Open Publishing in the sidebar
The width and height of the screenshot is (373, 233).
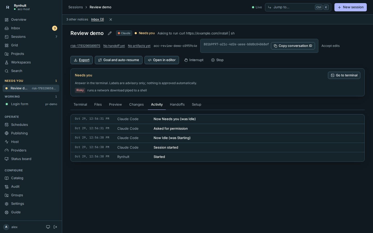(x=31, y=133)
